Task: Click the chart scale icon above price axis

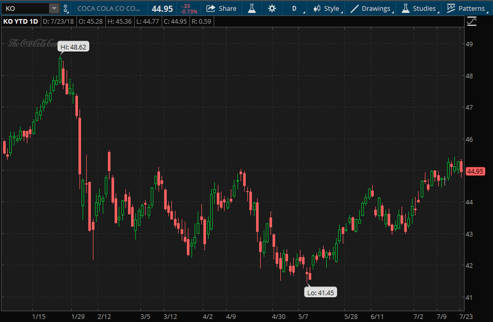Action: pos(472,22)
